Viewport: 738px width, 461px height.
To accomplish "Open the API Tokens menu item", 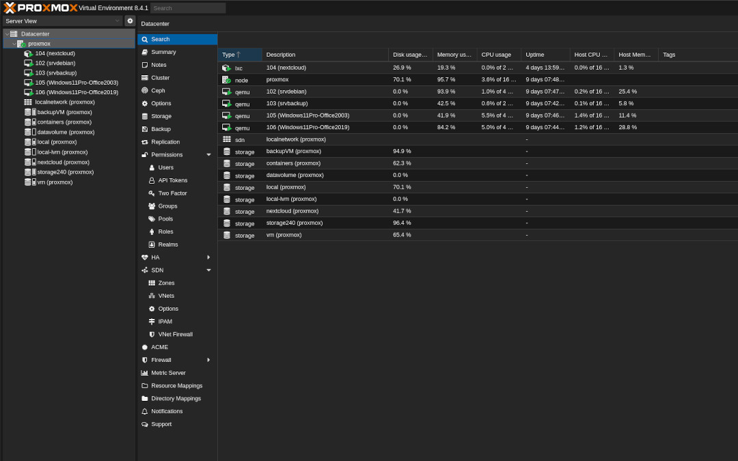I will [x=178, y=180].
